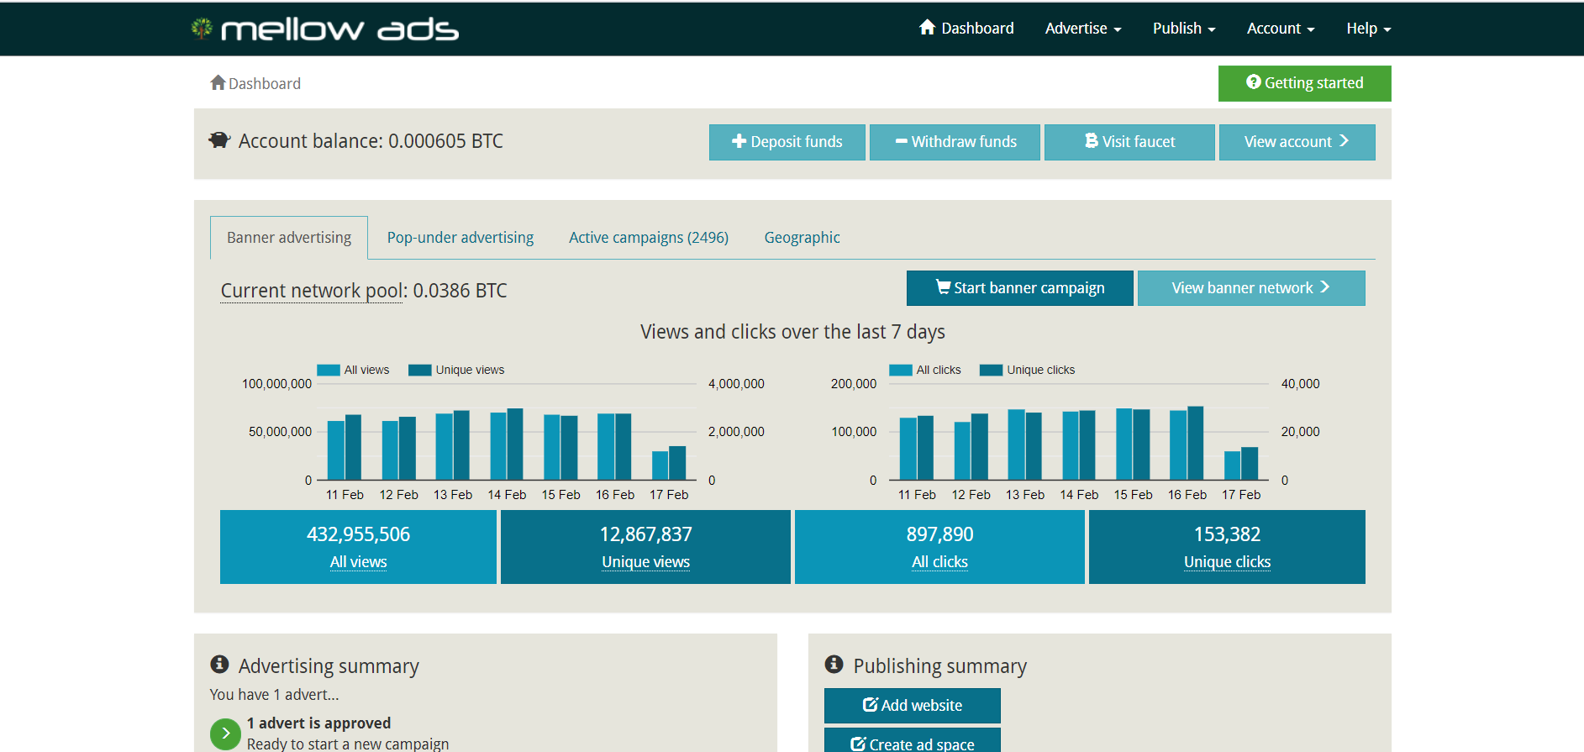This screenshot has width=1584, height=752.
Task: Click 'Views and clicks over the last 7 days' heading
Action: click(x=792, y=332)
